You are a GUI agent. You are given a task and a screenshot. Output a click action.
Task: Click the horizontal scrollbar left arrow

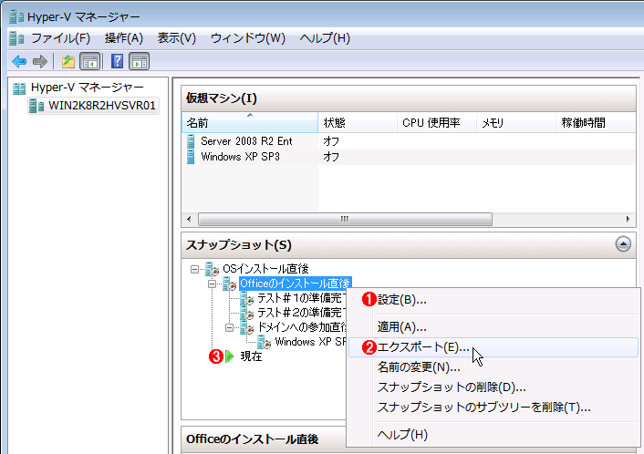(189, 219)
